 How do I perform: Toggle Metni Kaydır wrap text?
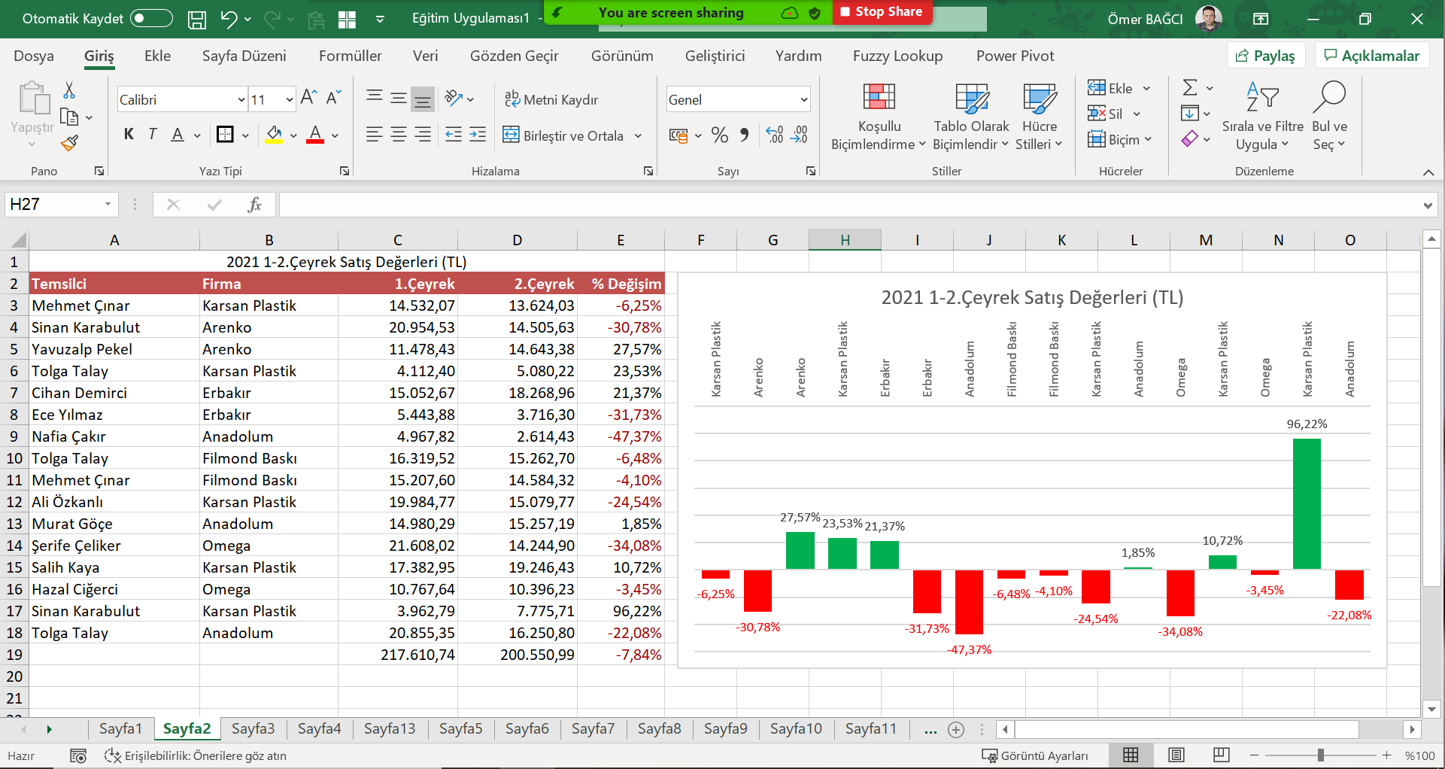pos(551,99)
